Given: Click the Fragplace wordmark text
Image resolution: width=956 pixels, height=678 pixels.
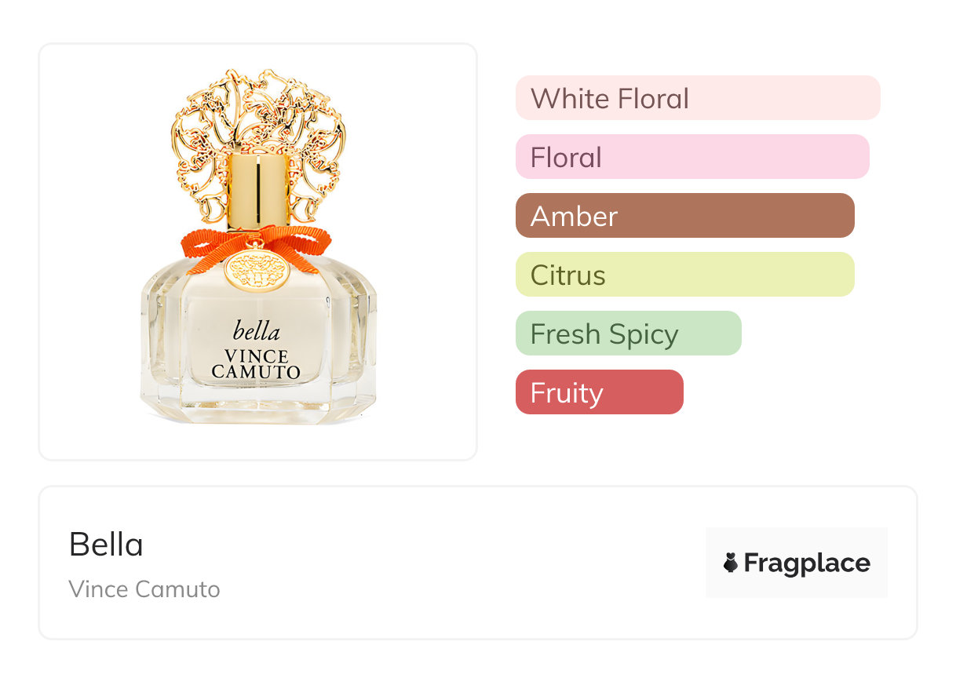Looking at the screenshot, I should [807, 563].
